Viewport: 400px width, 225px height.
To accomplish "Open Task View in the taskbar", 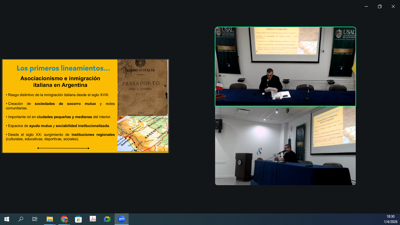I will (x=35, y=219).
